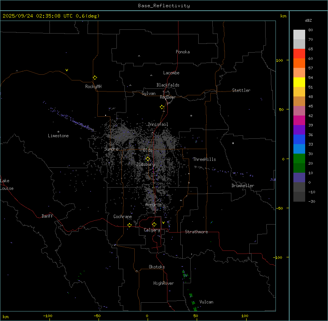Select the yellow diamond marker between Olds and Didsbury
This screenshot has height=321, width=328.
[148, 159]
